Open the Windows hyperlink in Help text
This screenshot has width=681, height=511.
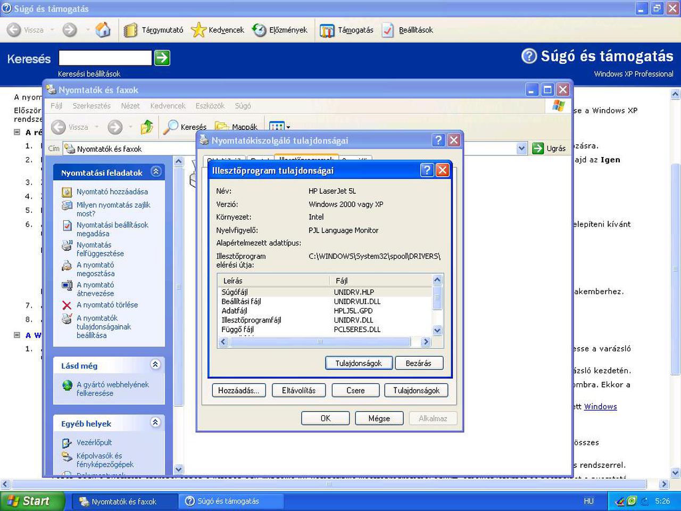[x=601, y=407]
